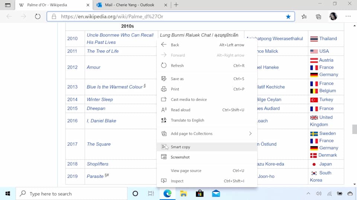The width and height of the screenshot is (357, 200).
Task: Click the USA country link
Action: (x=324, y=51)
